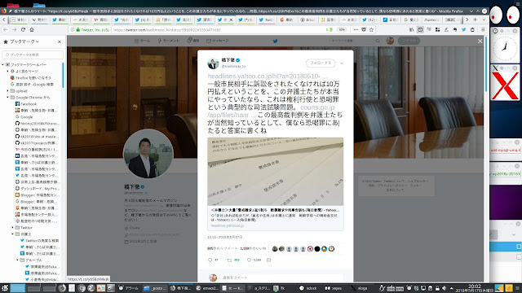Open the headlines.yahoo.co.jp link in tweet

point(268,76)
